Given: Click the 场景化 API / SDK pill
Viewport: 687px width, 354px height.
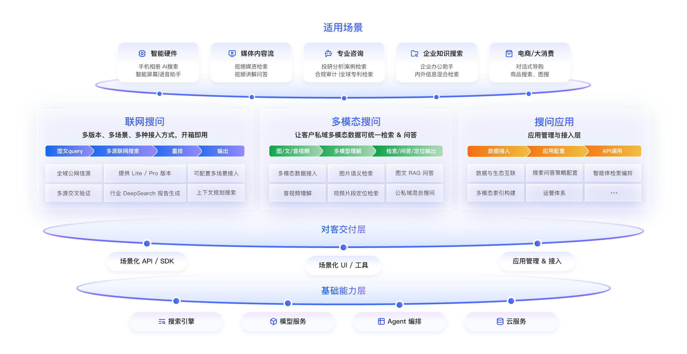Looking at the screenshot, I should (x=147, y=261).
